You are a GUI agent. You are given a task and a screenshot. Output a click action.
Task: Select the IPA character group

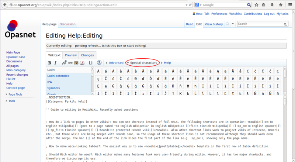[49, 82]
